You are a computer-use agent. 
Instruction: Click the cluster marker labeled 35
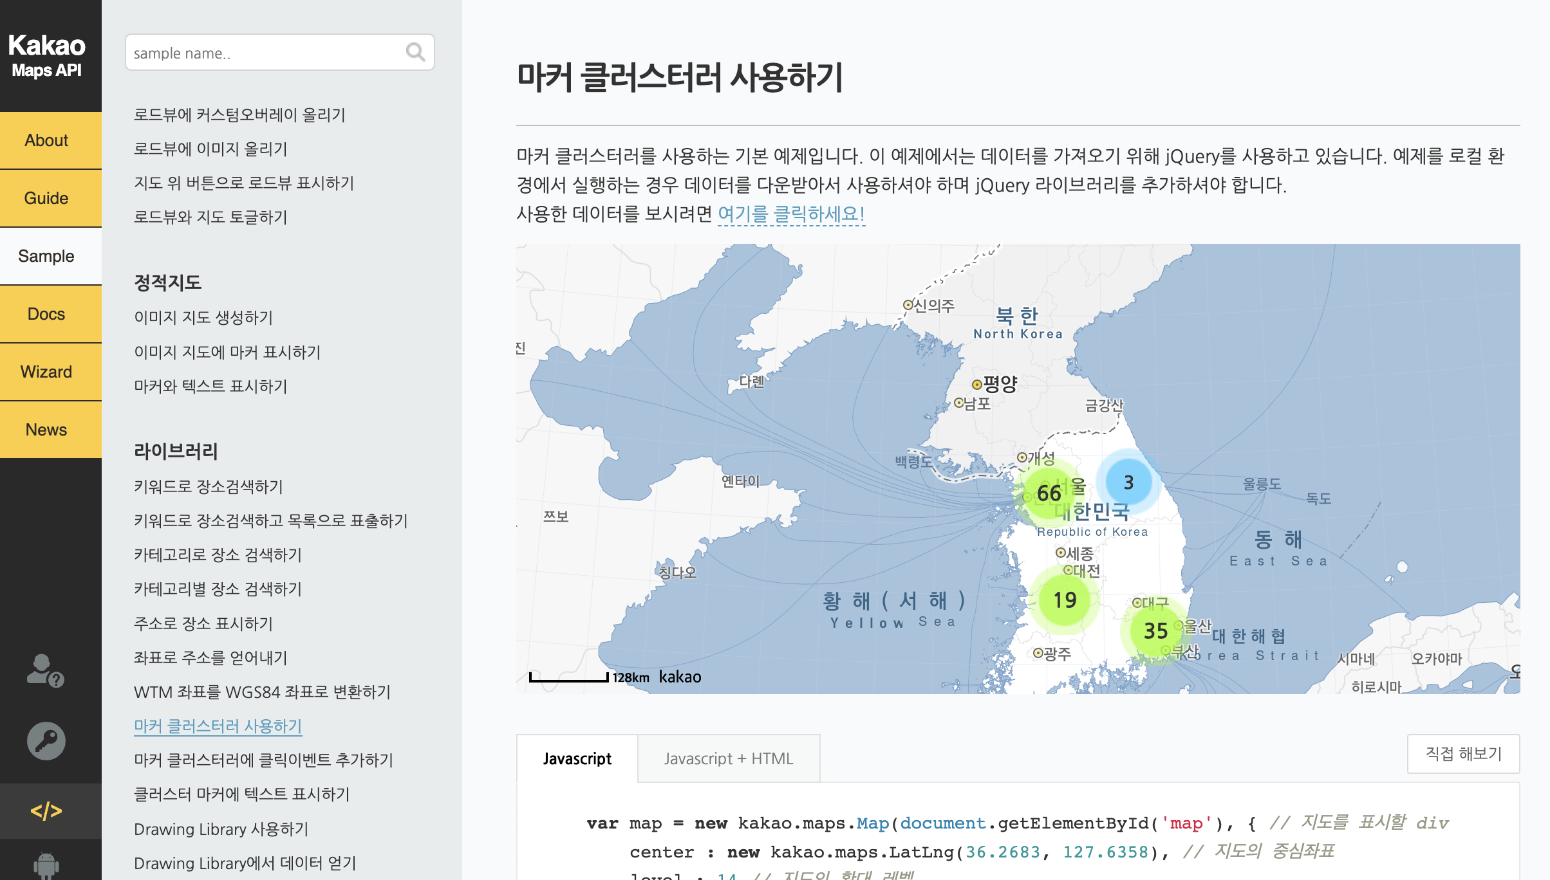(1155, 631)
